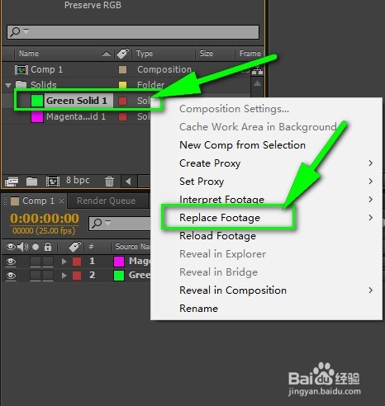The height and width of the screenshot is (406, 385).
Task: Open the timeline search magnifier dropdown
Action: click(x=102, y=223)
